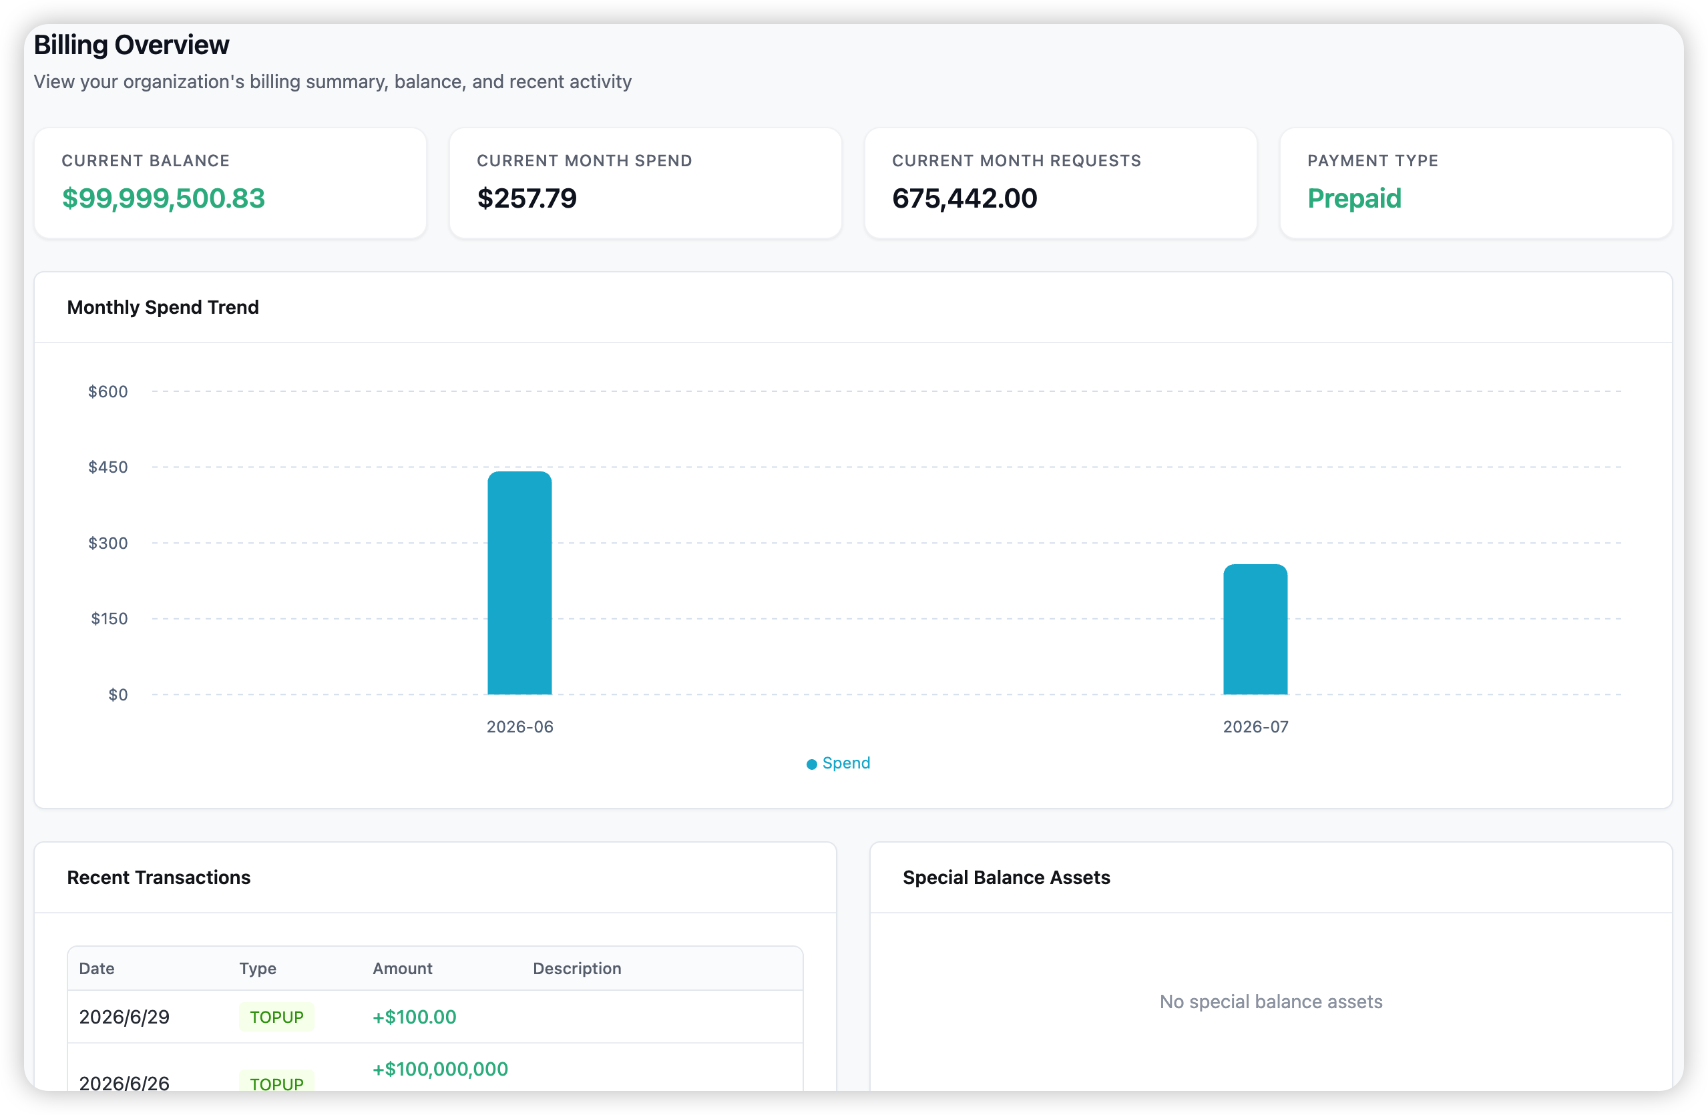1708x1115 pixels.
Task: Click the 2026-07 axis label
Action: (x=1255, y=727)
